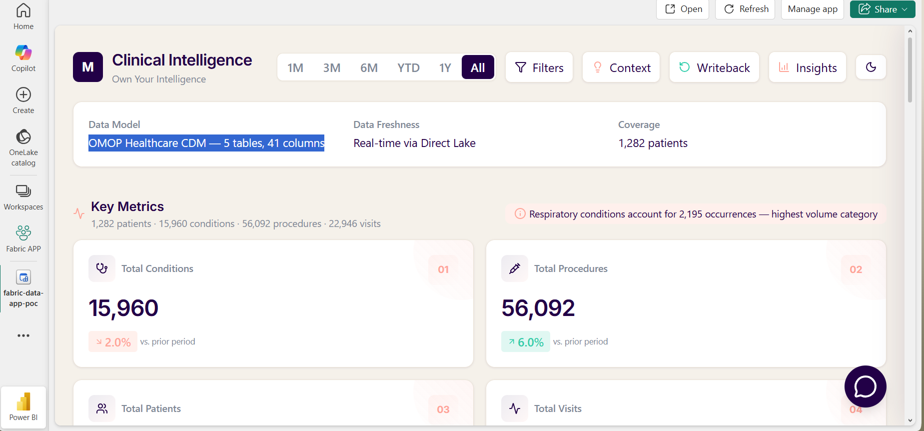The height and width of the screenshot is (431, 924).
Task: Toggle dark mode with the moon icon
Action: [x=871, y=67]
